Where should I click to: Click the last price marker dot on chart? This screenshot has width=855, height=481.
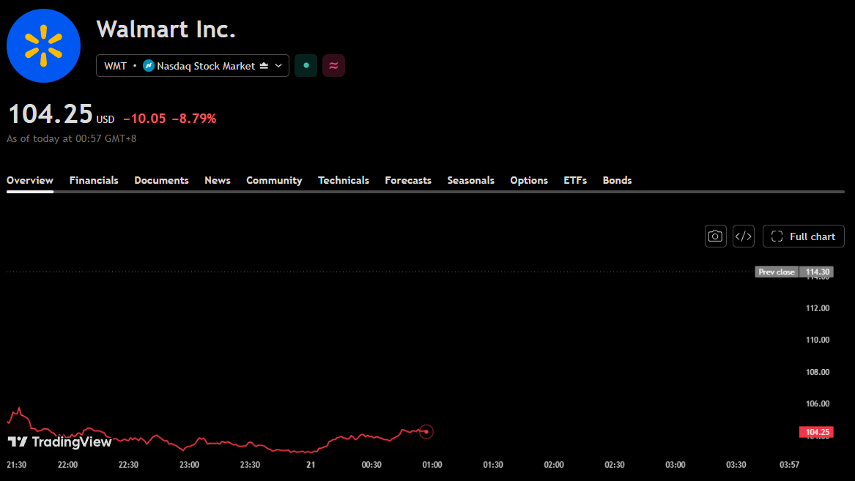pyautogui.click(x=426, y=432)
